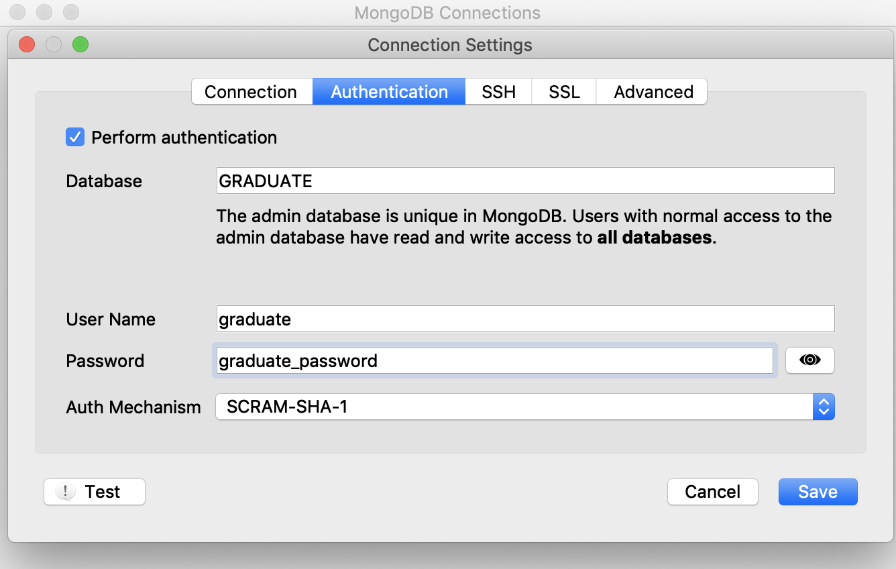Open the SSL tab
The image size is (896, 569).
pos(564,92)
